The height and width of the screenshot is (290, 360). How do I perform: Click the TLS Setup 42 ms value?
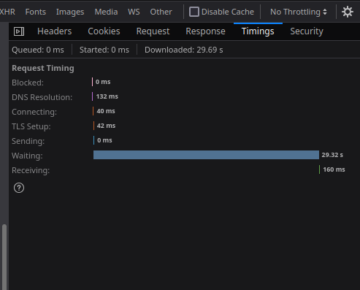point(106,126)
